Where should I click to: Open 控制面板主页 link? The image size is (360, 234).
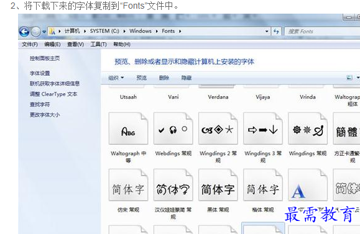click(45, 58)
